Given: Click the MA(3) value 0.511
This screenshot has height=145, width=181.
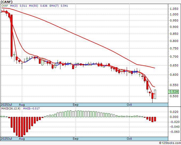Looking at the screenshot, I should tap(23, 6).
